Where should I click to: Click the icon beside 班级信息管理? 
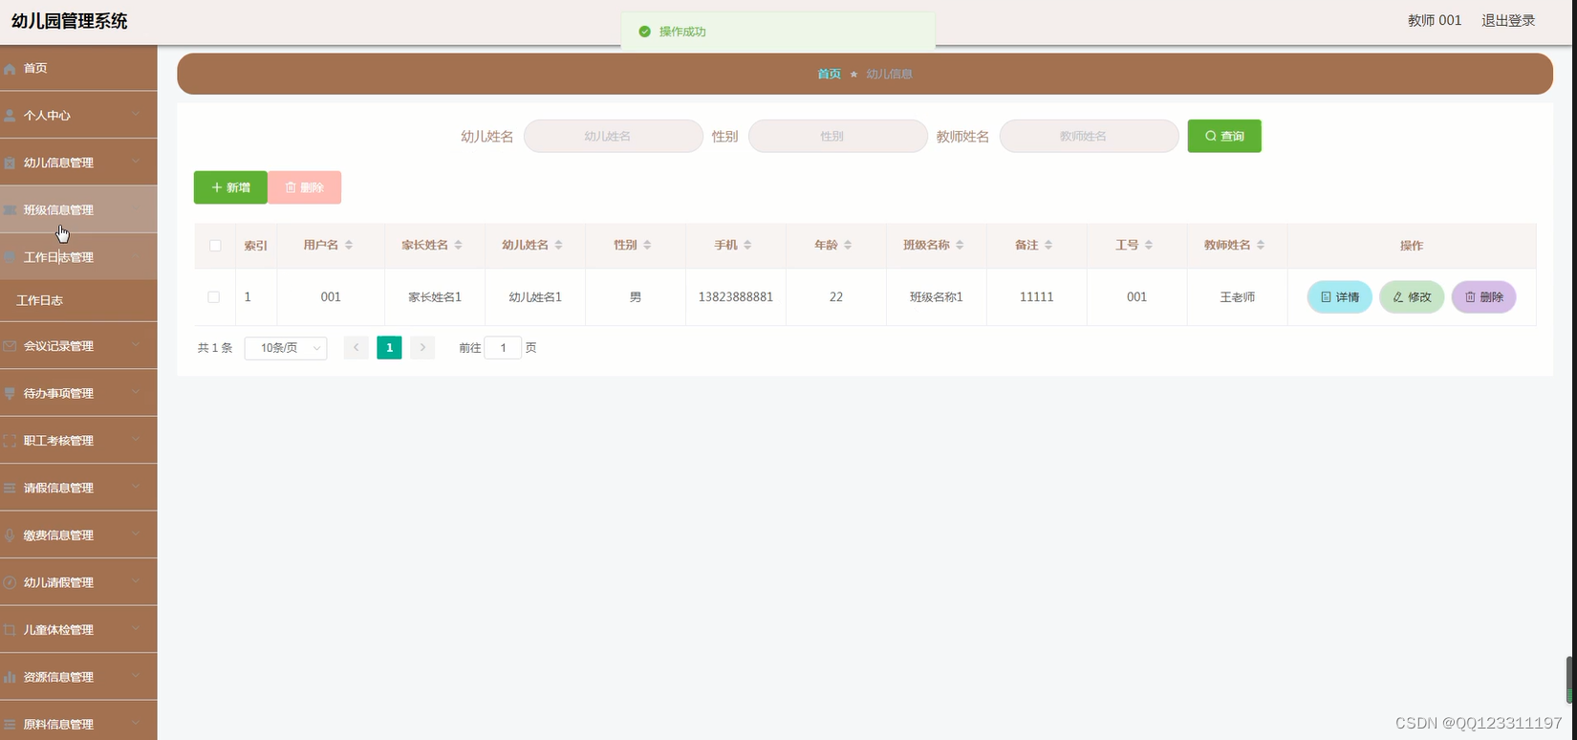coord(10,210)
